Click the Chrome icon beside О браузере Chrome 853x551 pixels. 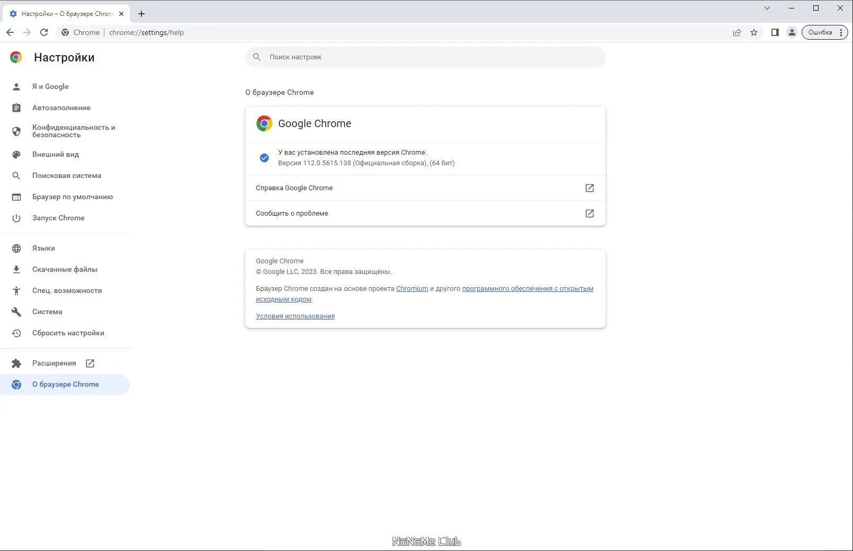point(16,384)
